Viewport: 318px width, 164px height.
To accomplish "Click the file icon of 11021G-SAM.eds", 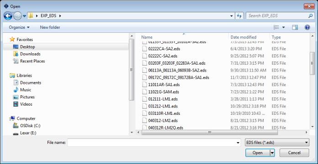I will [144, 92].
